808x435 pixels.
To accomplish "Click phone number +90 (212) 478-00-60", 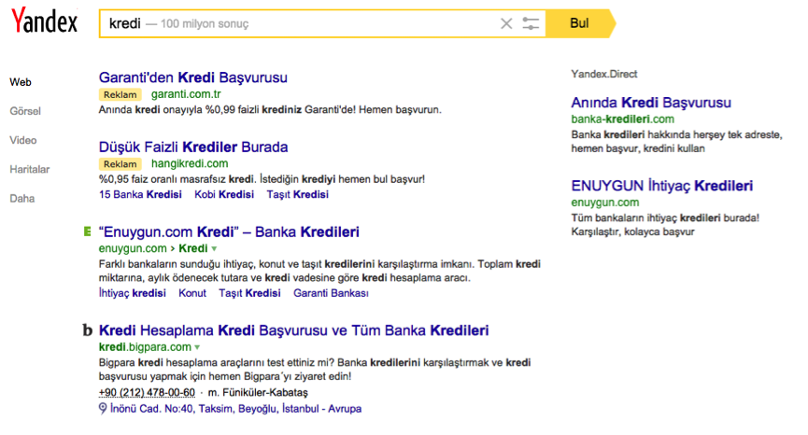I will pos(147,393).
